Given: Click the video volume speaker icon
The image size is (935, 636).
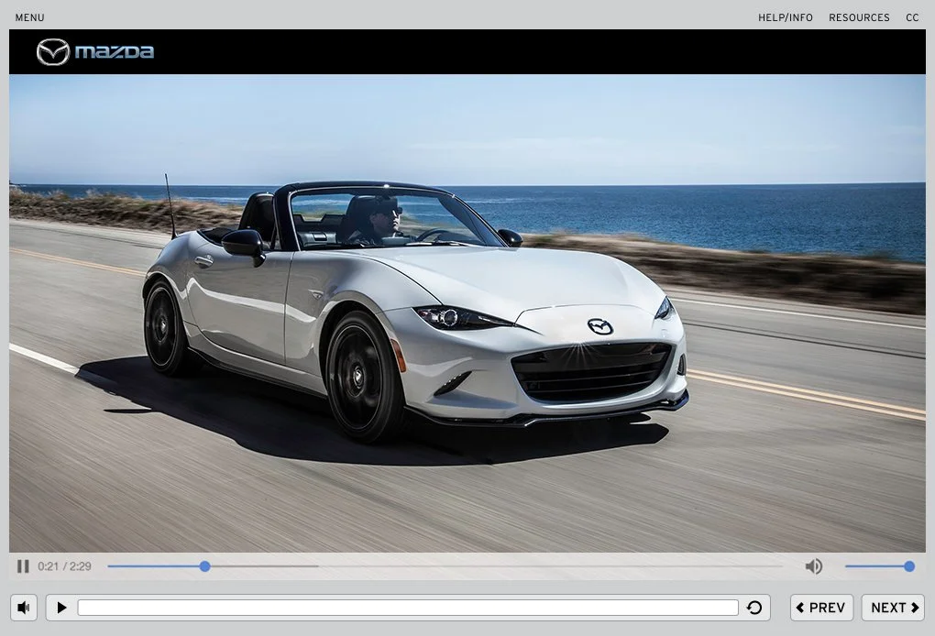Looking at the screenshot, I should tap(814, 566).
